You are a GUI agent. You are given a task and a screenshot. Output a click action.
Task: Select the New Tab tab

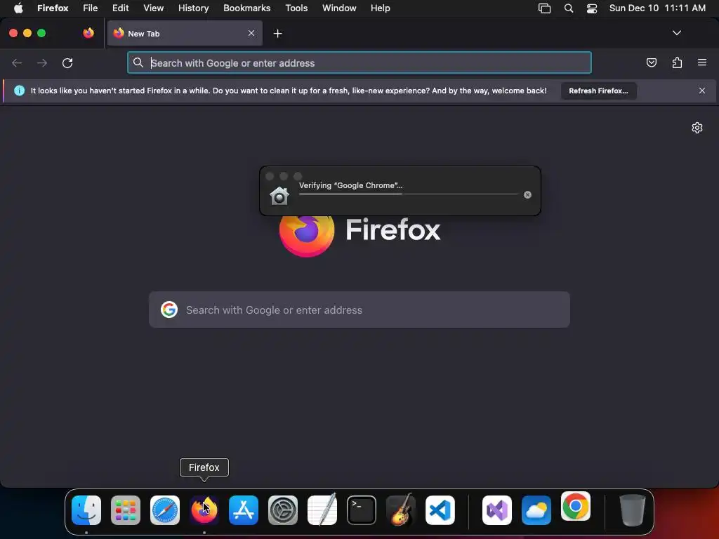click(x=185, y=33)
